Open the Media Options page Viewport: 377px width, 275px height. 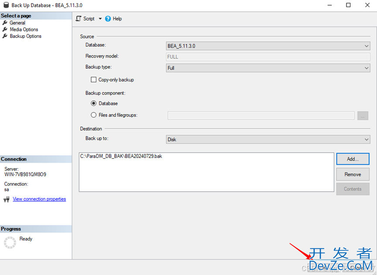point(24,30)
